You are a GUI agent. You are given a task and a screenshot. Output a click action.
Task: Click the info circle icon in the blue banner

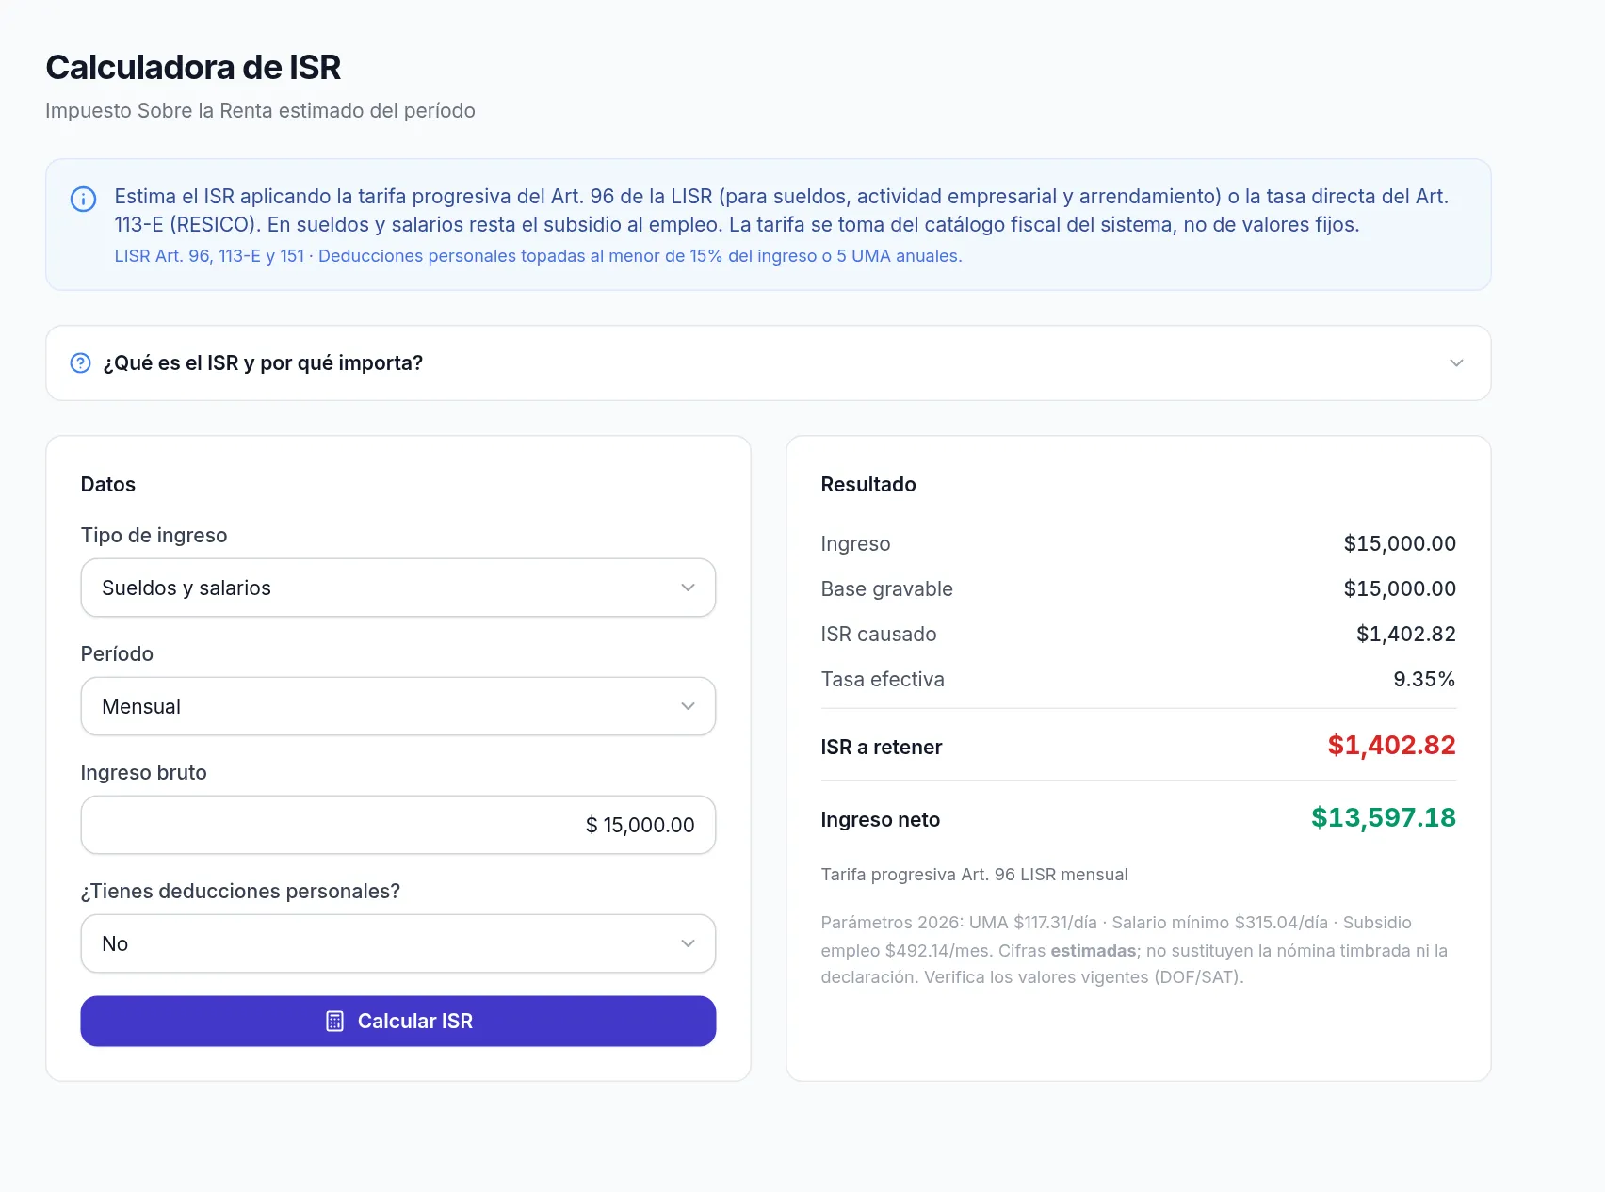pyautogui.click(x=84, y=199)
